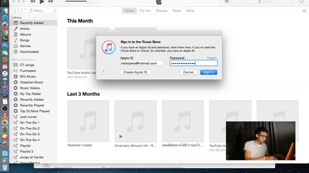The image size is (309, 173).
Task: Switch to the Browse tab
Action: coord(162,11)
